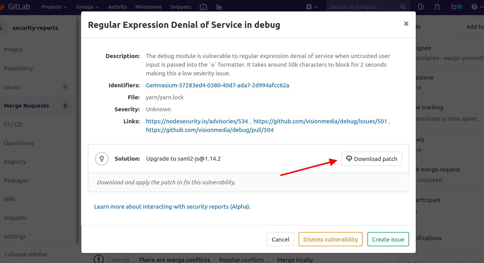Select Milestones in the top navigation
Screen dimensions: 484x263
click(x=148, y=7)
